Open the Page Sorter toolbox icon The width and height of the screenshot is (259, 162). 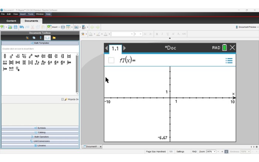click(34, 38)
